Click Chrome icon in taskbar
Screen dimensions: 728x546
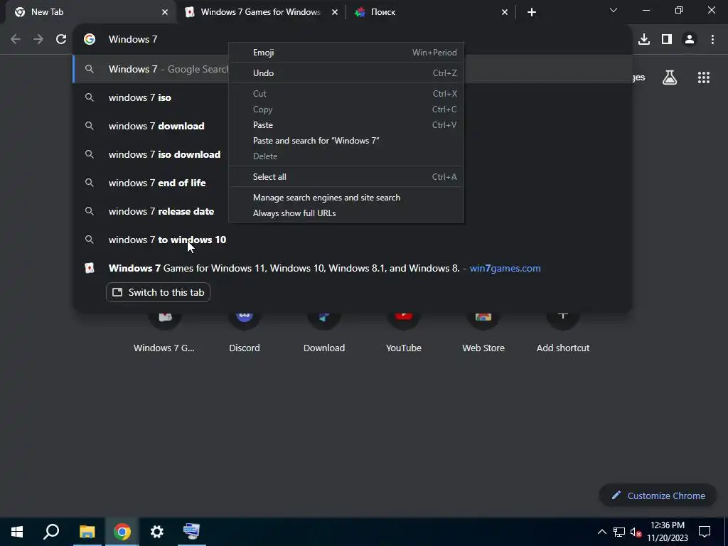pos(122,532)
